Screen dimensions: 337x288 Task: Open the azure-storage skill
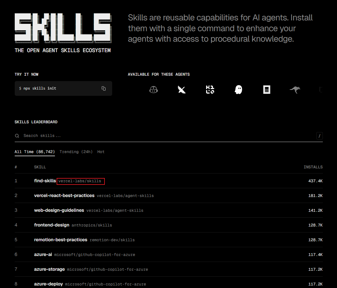(50, 269)
